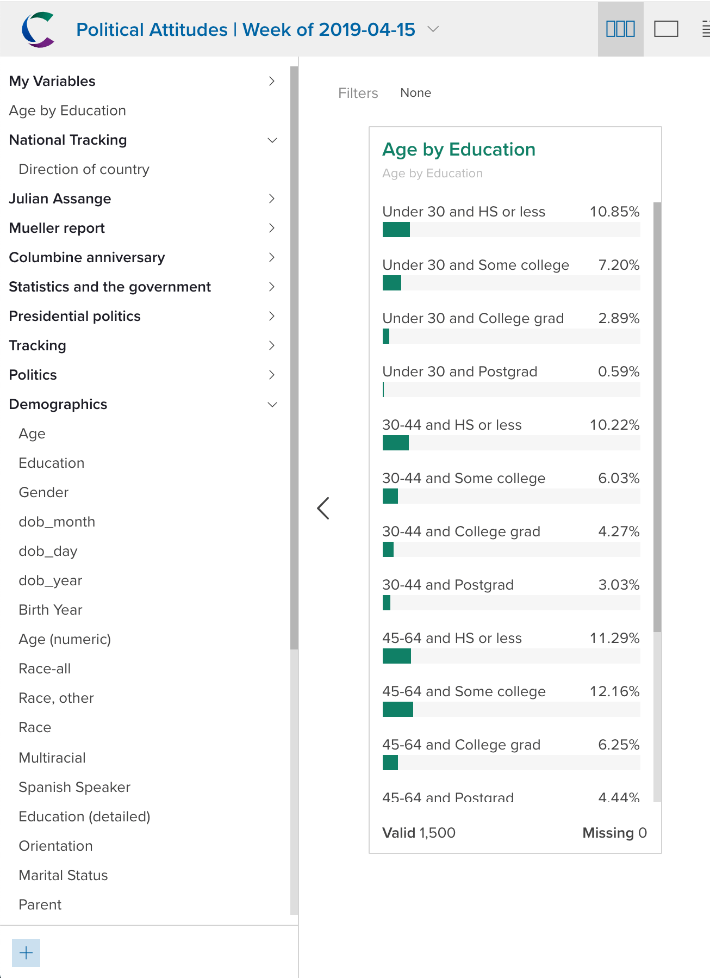Screen dimensions: 710x978
Task: Collapse the National Tracking group
Action: click(x=272, y=140)
